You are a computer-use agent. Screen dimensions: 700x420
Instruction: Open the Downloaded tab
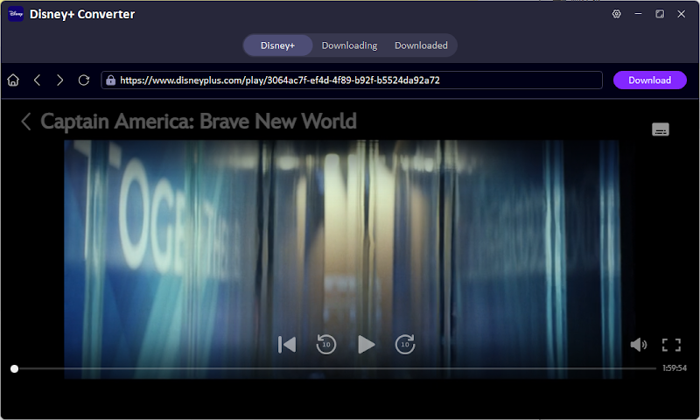pos(421,45)
